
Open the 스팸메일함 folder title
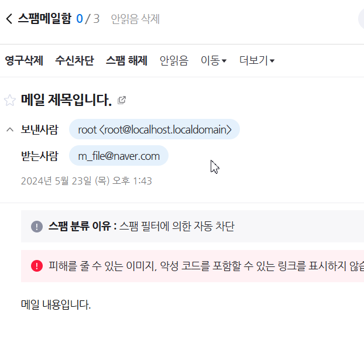[44, 19]
